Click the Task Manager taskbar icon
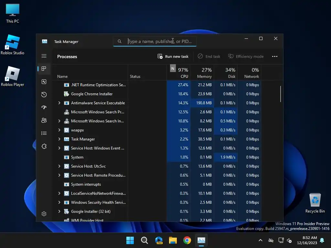331x248 pixels. pos(201,240)
